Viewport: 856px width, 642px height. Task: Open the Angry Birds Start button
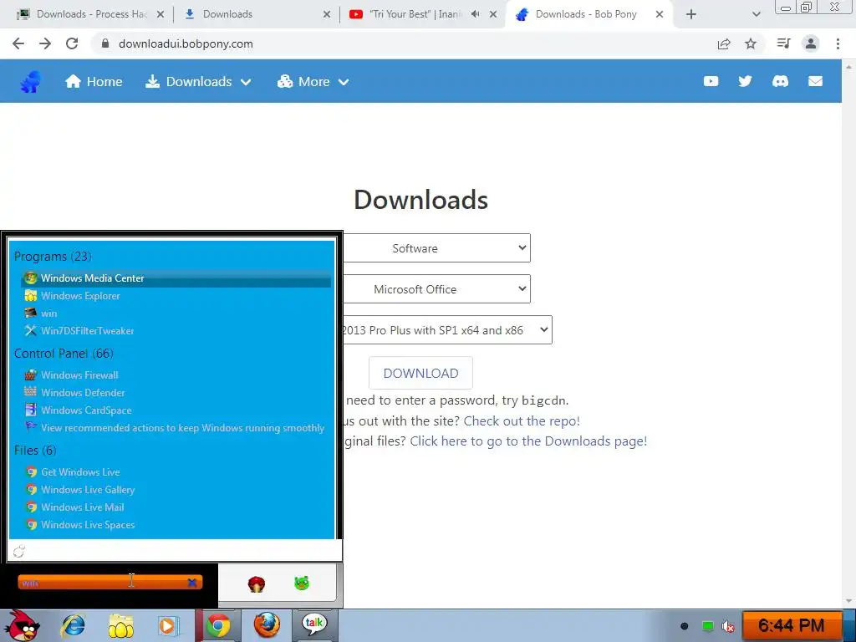click(22, 625)
